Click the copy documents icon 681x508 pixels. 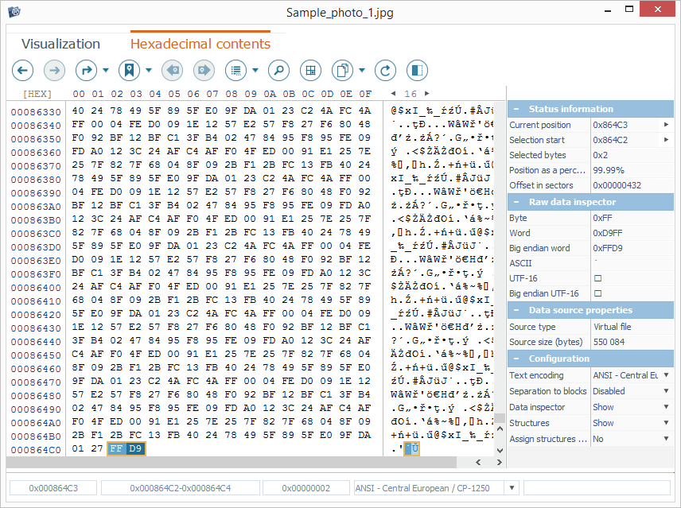pyautogui.click(x=342, y=70)
